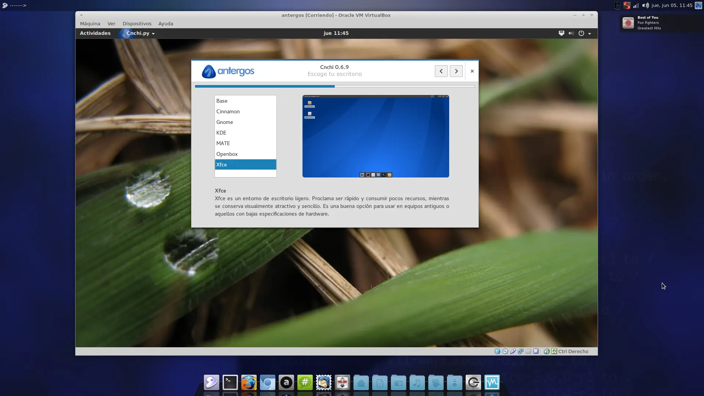The height and width of the screenshot is (396, 704).
Task: Open host clock jue, jun 05, 11:45
Action: (672, 5)
